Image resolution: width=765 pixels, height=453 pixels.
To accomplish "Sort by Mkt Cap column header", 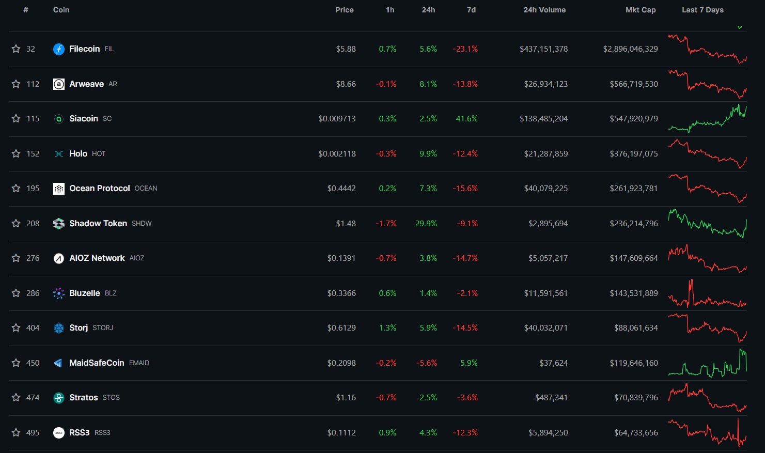I will tap(641, 10).
